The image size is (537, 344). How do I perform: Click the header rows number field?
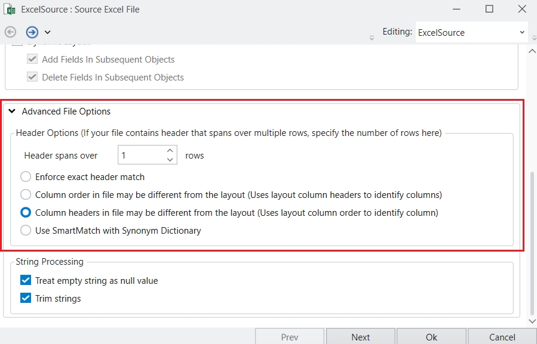pos(140,156)
